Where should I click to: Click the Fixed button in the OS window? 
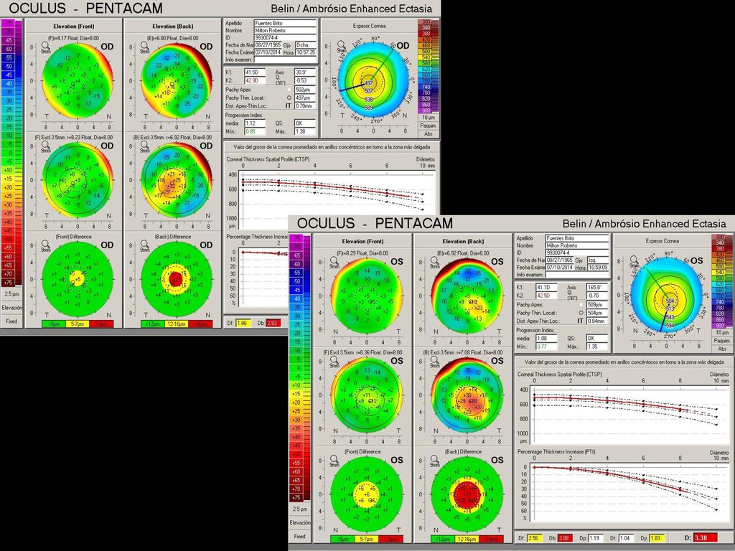pyautogui.click(x=300, y=537)
